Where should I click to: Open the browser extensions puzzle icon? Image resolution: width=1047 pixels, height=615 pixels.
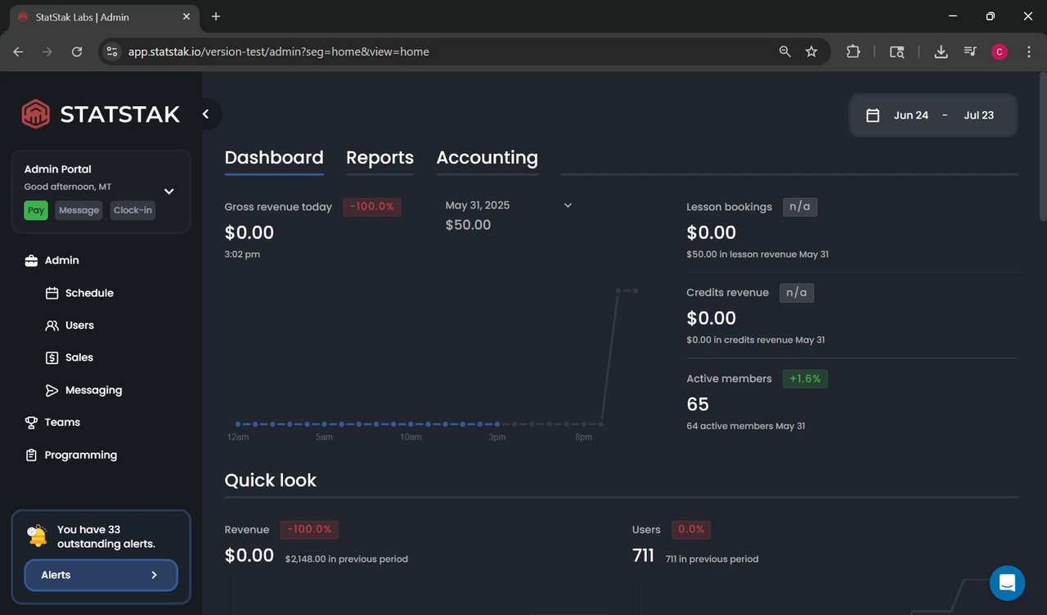(853, 52)
